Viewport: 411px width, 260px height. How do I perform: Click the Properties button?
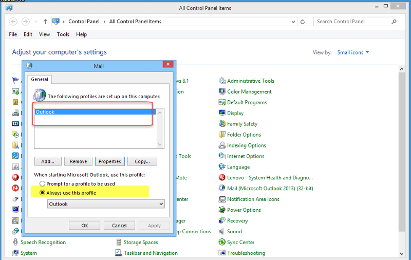point(110,161)
